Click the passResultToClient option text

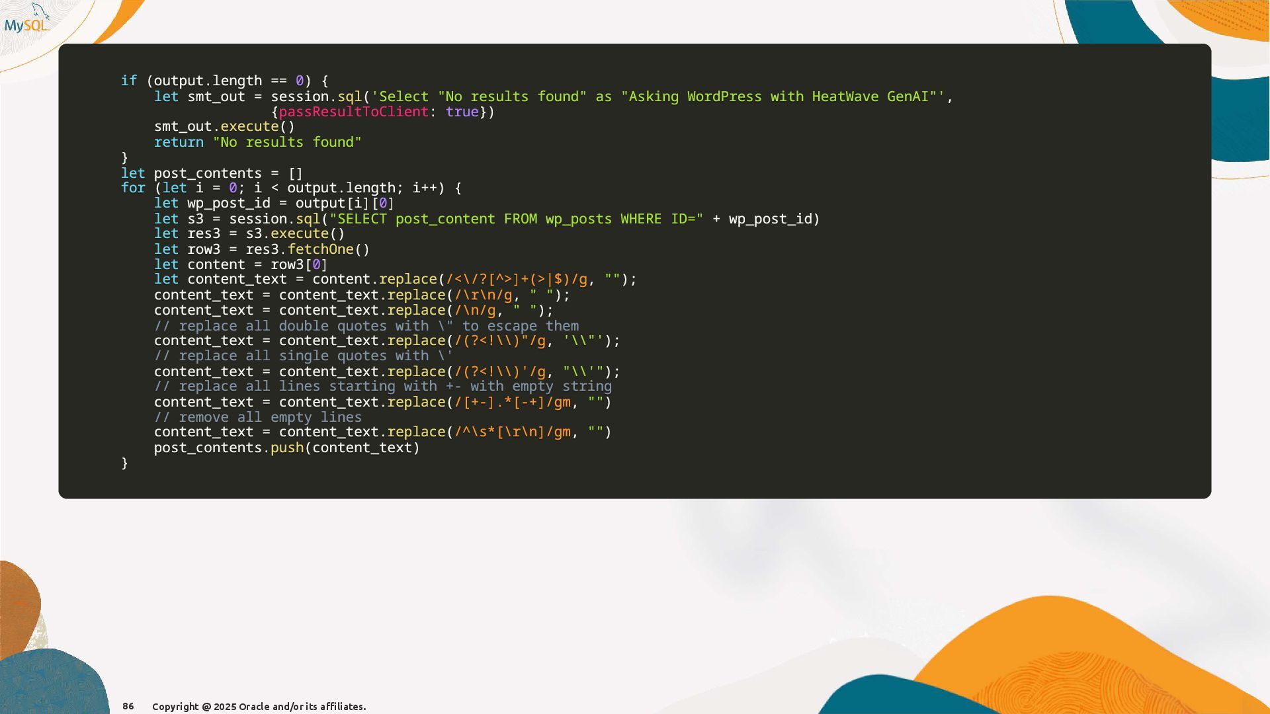pos(353,112)
